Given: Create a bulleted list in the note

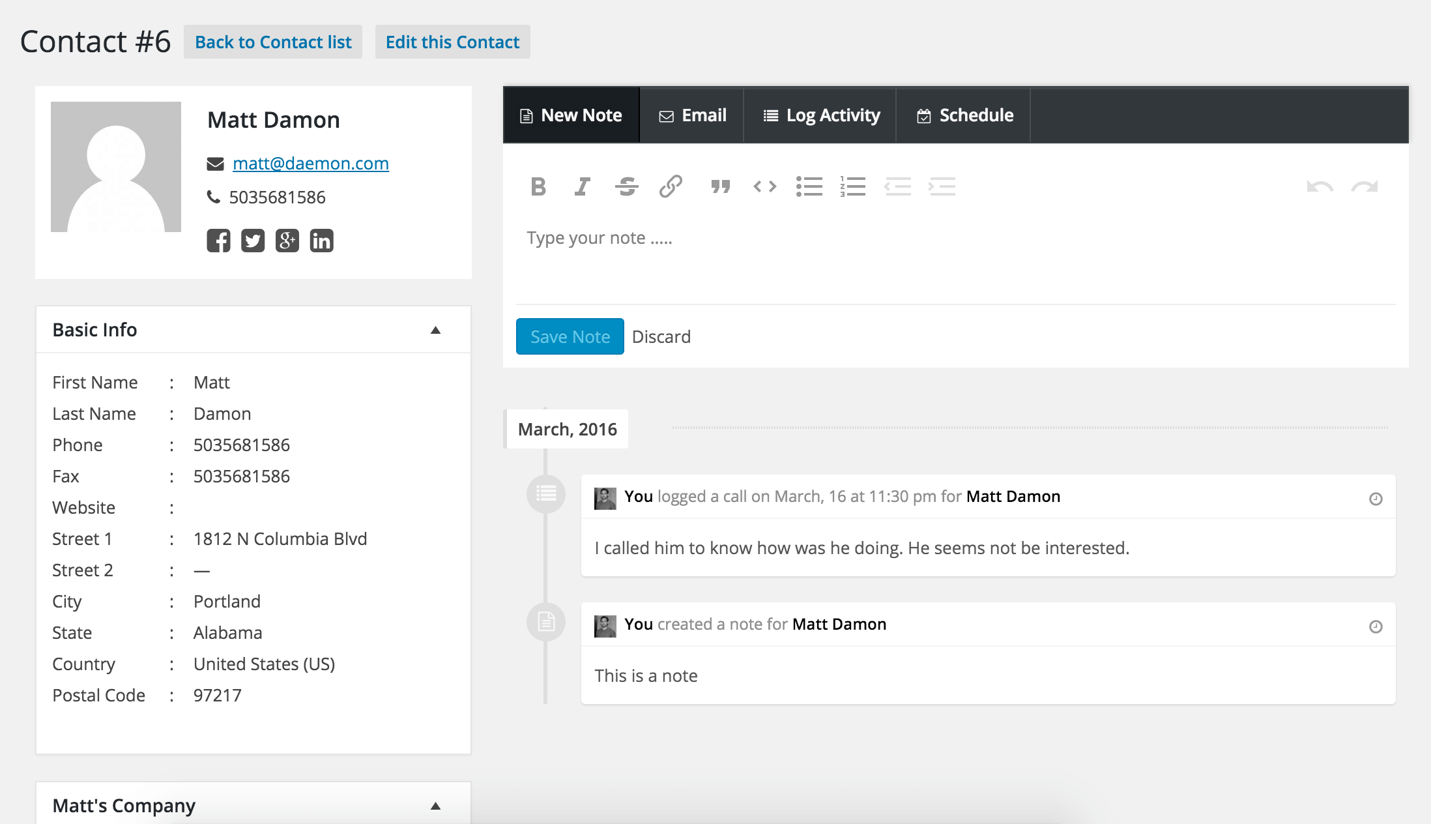Looking at the screenshot, I should point(809,187).
